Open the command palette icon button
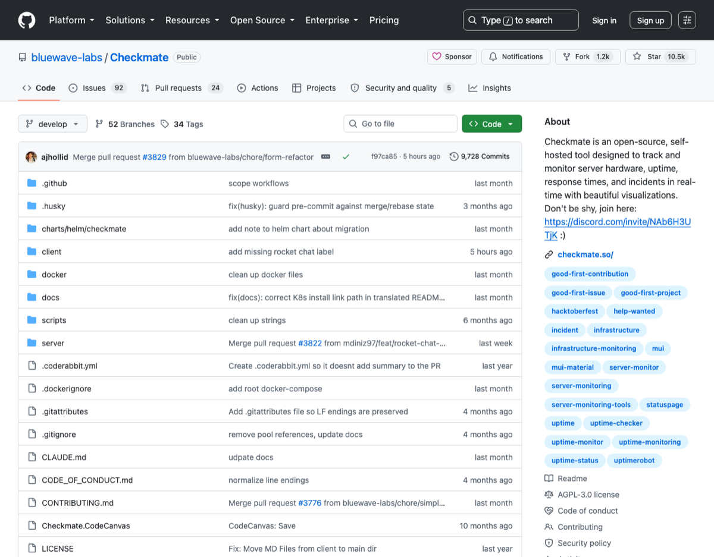Screen dimensions: 714x557 [687, 20]
